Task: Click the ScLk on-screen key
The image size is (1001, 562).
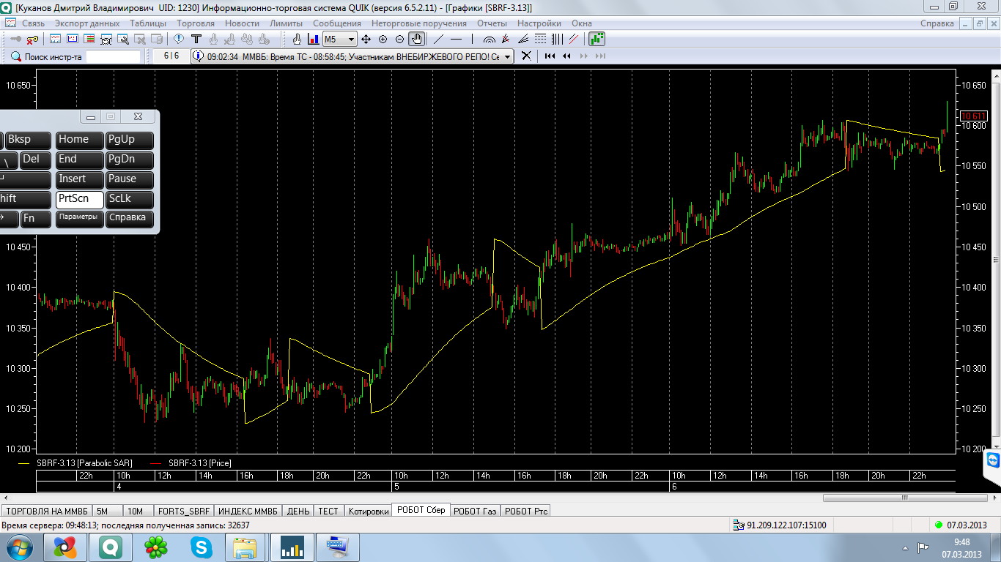Action: pyautogui.click(x=130, y=199)
